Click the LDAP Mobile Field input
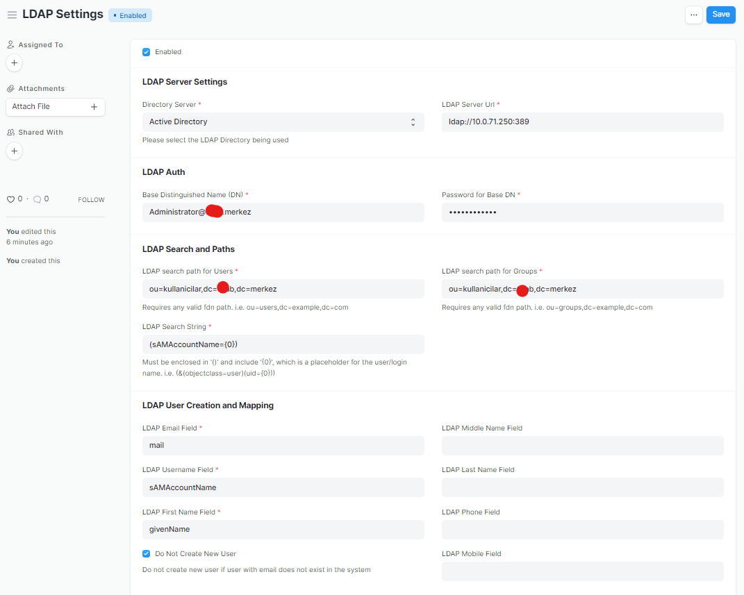 click(582, 571)
